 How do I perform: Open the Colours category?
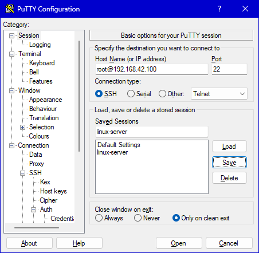click(x=39, y=136)
